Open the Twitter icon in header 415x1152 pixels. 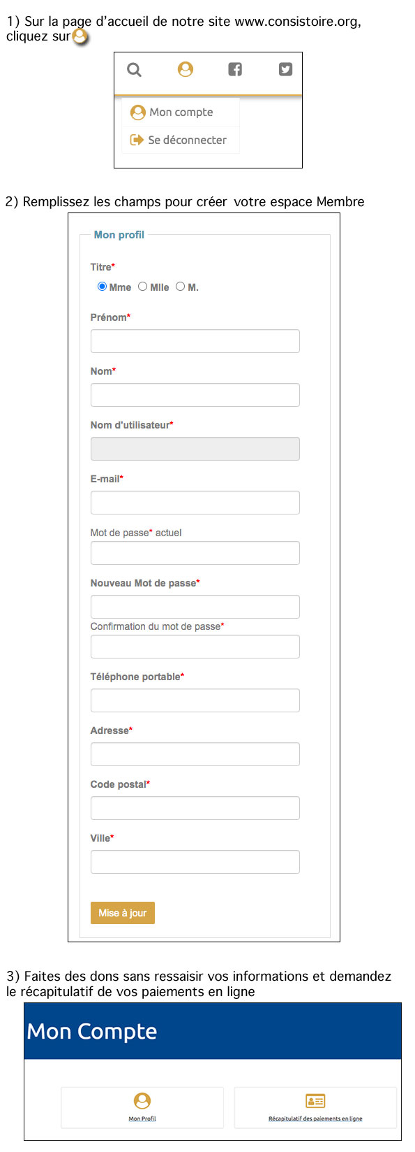285,69
